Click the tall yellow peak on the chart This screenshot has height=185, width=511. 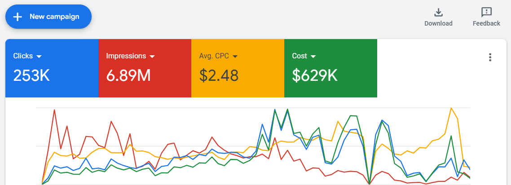click(451, 108)
